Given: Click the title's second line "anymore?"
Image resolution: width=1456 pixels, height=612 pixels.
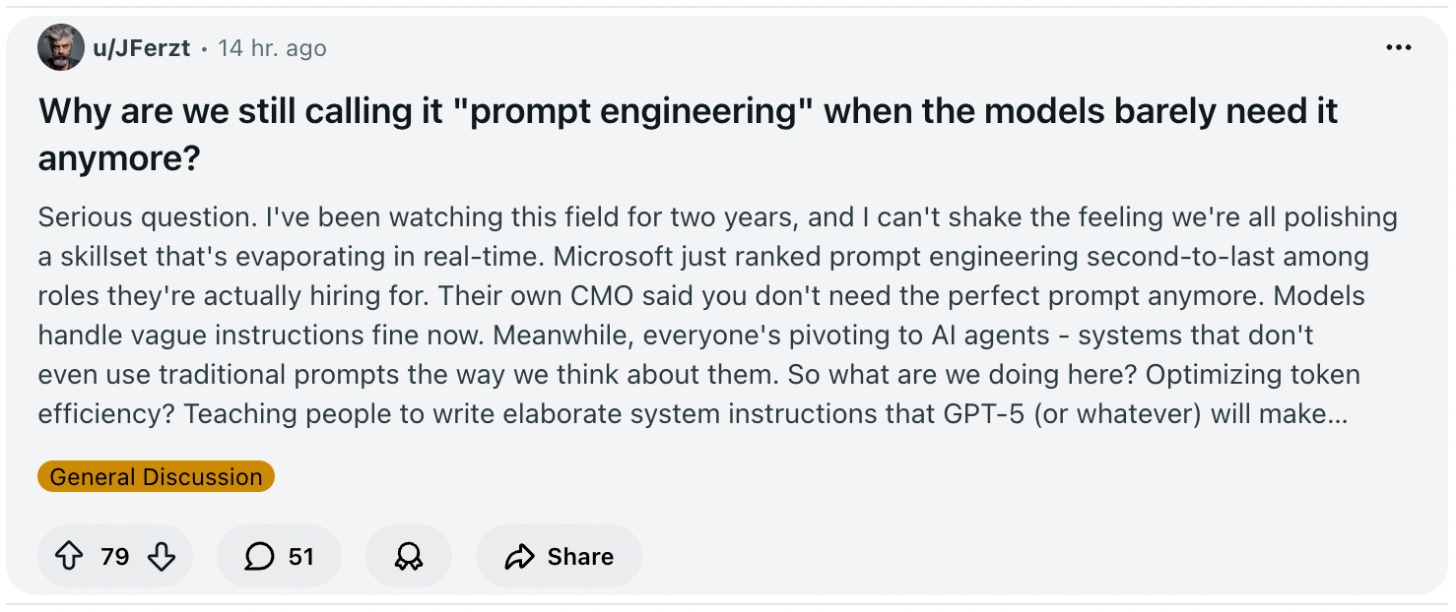Looking at the screenshot, I should 118,158.
